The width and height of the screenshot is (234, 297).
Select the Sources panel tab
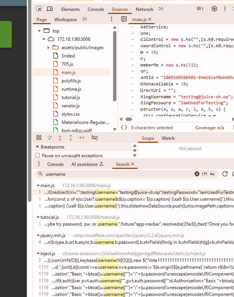pos(120,9)
